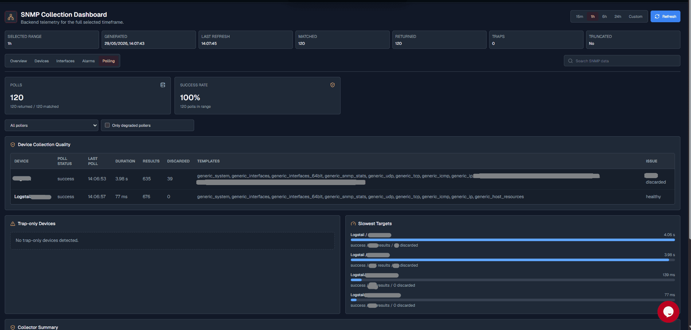Open the Interfaces tab

coord(65,61)
